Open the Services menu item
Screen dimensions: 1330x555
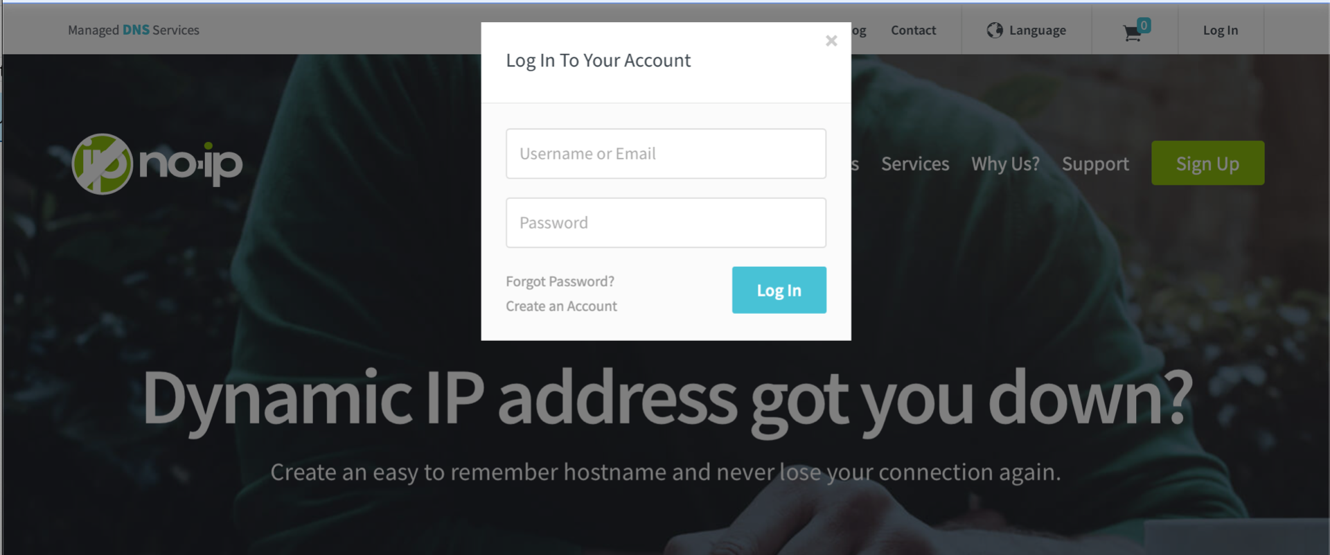915,164
